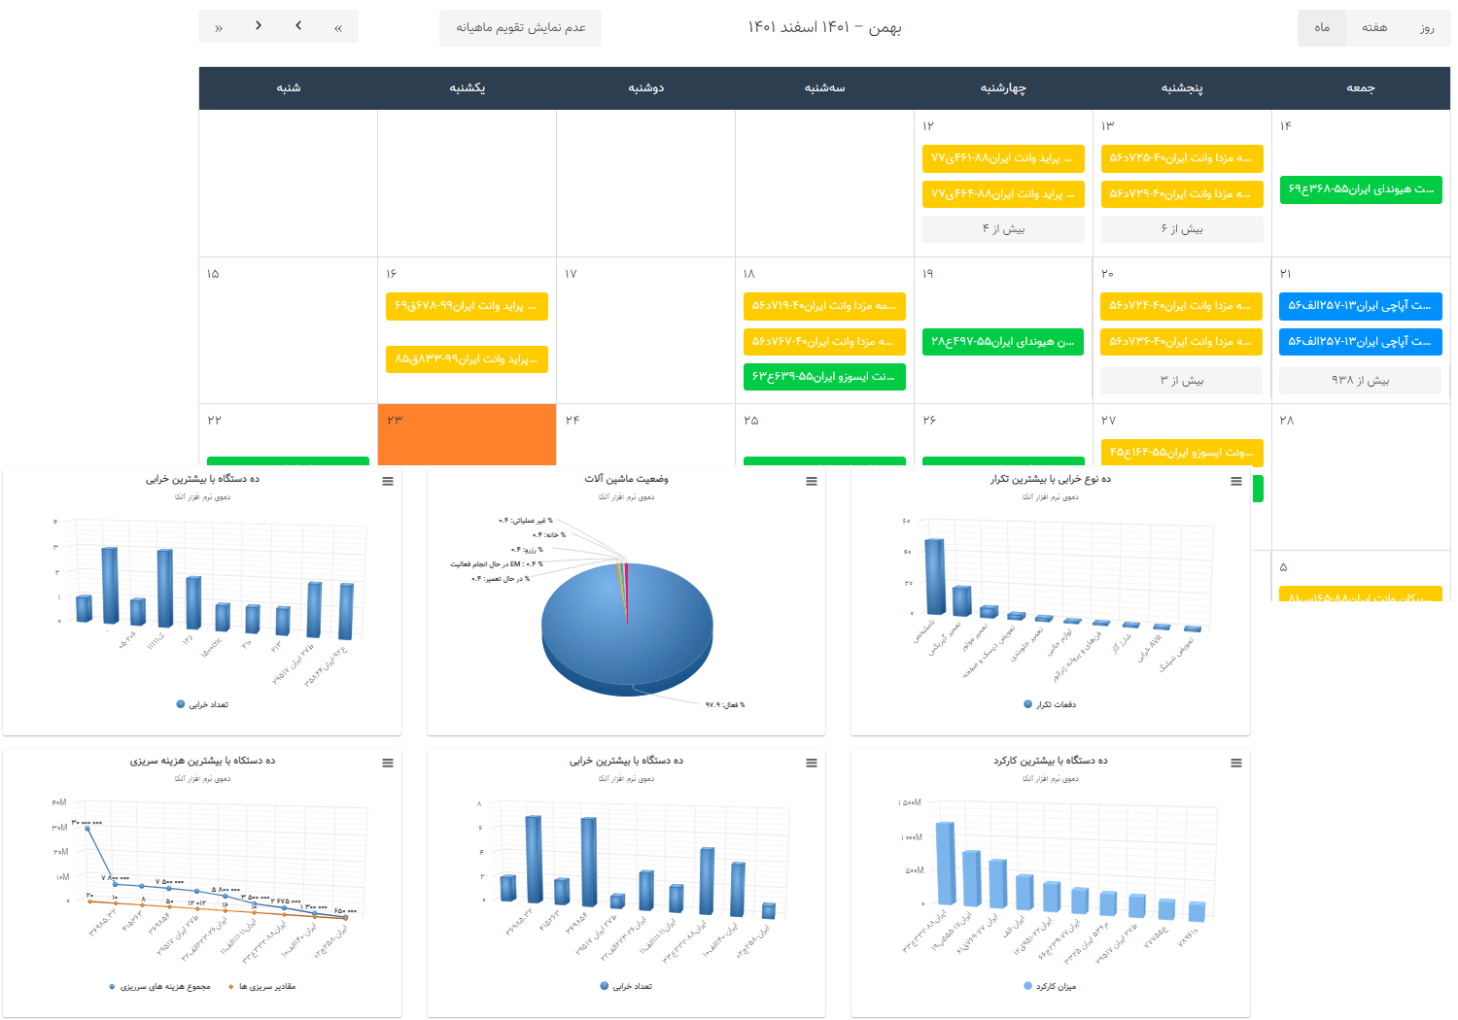
Task: Open green event هیوندای ایران۵۵-۳۶۸ع۶۹
Action: (1361, 189)
